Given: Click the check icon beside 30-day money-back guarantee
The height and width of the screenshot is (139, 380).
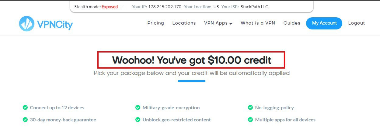Looking at the screenshot, I should click(25, 120).
